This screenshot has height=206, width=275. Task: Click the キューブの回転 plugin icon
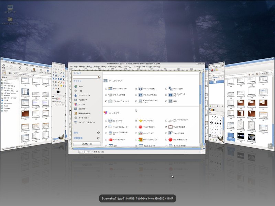[140, 89]
